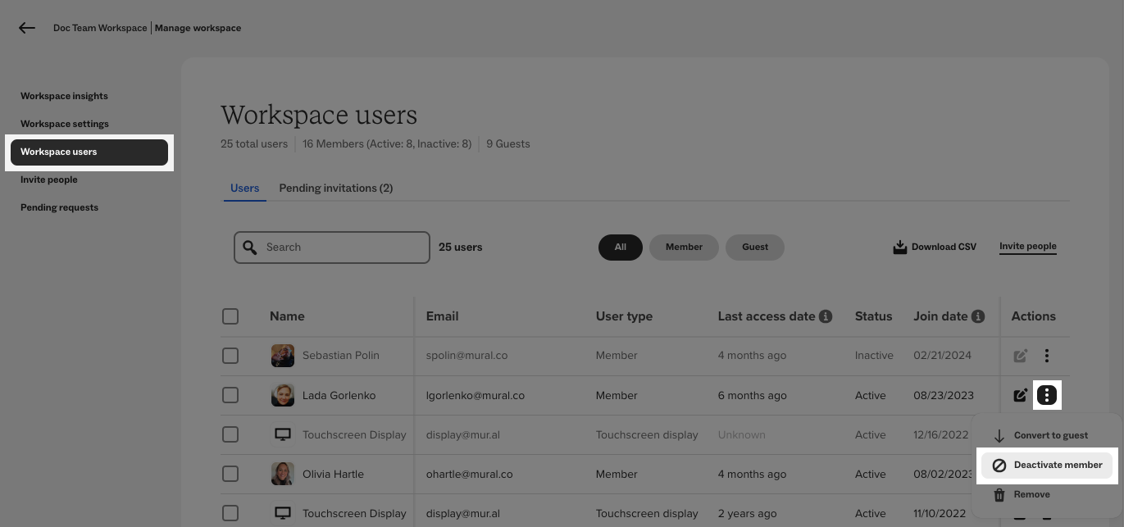Toggle the select-all users checkbox

pyautogui.click(x=230, y=316)
